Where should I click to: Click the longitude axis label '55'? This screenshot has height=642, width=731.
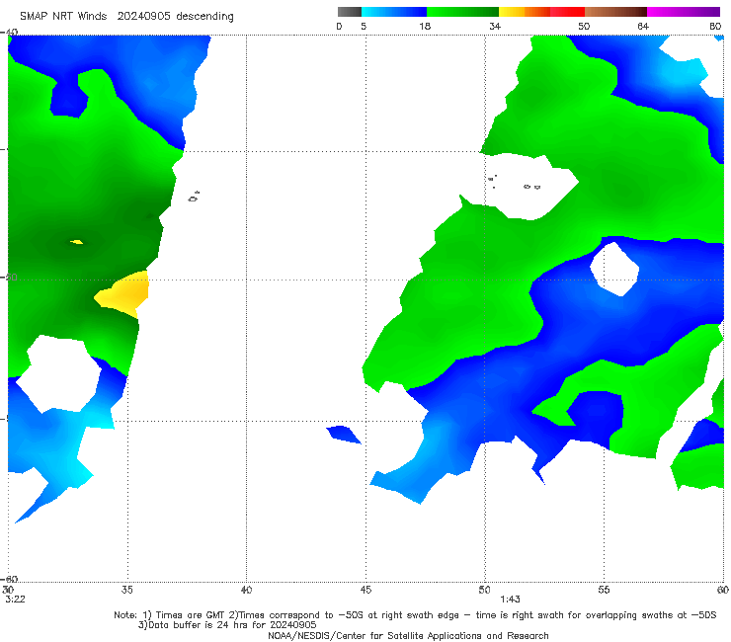(x=604, y=590)
